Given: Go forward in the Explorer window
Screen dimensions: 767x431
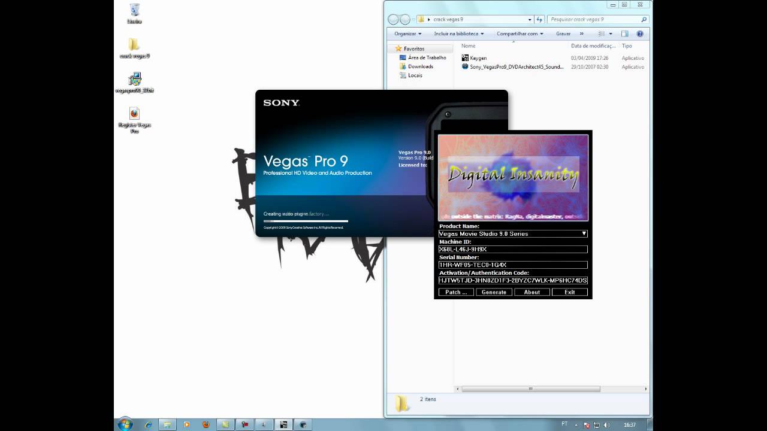Looking at the screenshot, I should (x=405, y=19).
